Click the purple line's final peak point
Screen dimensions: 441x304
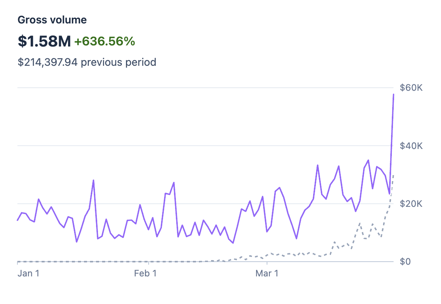(x=393, y=95)
